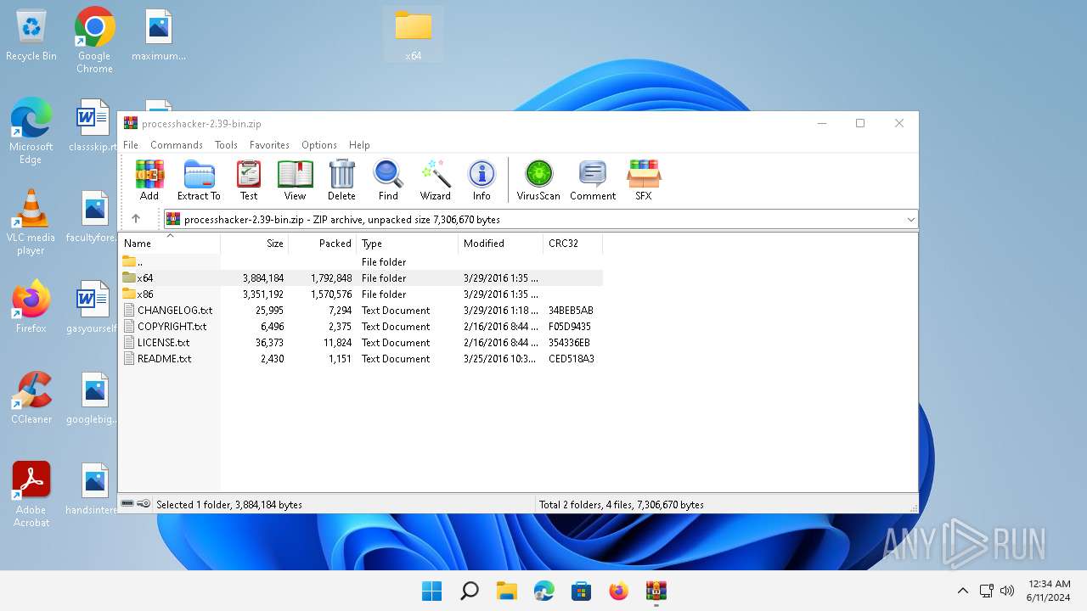The width and height of the screenshot is (1087, 611).
Task: Open Firefox desktop shortcut
Action: tap(31, 307)
